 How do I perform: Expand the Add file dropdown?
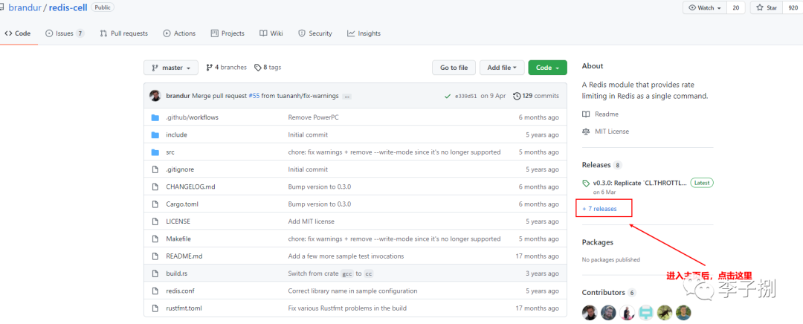[x=503, y=68]
